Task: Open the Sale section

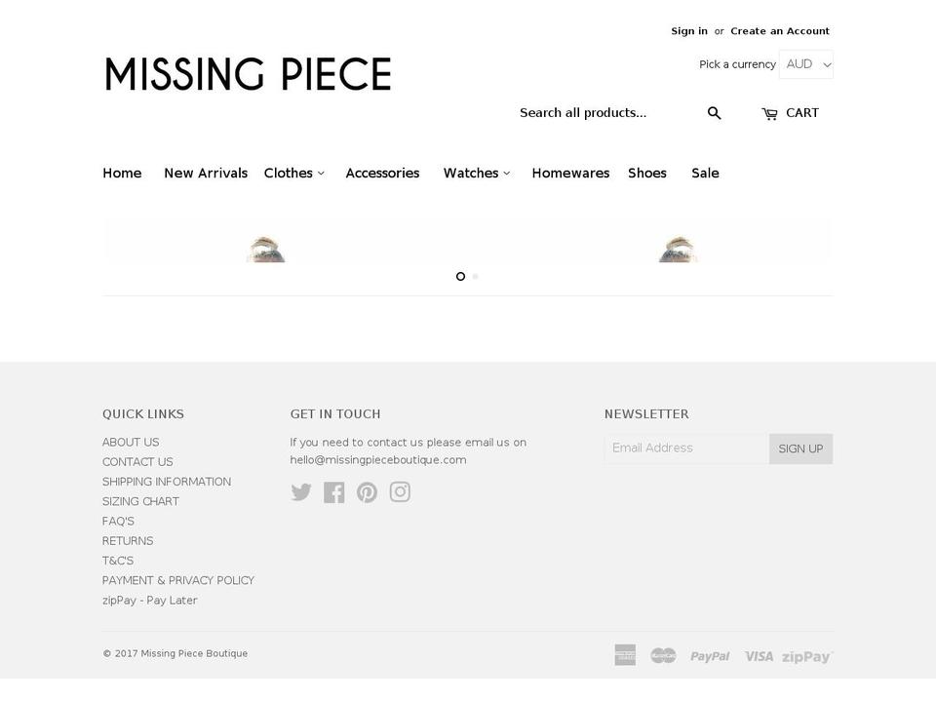Action: [x=705, y=173]
